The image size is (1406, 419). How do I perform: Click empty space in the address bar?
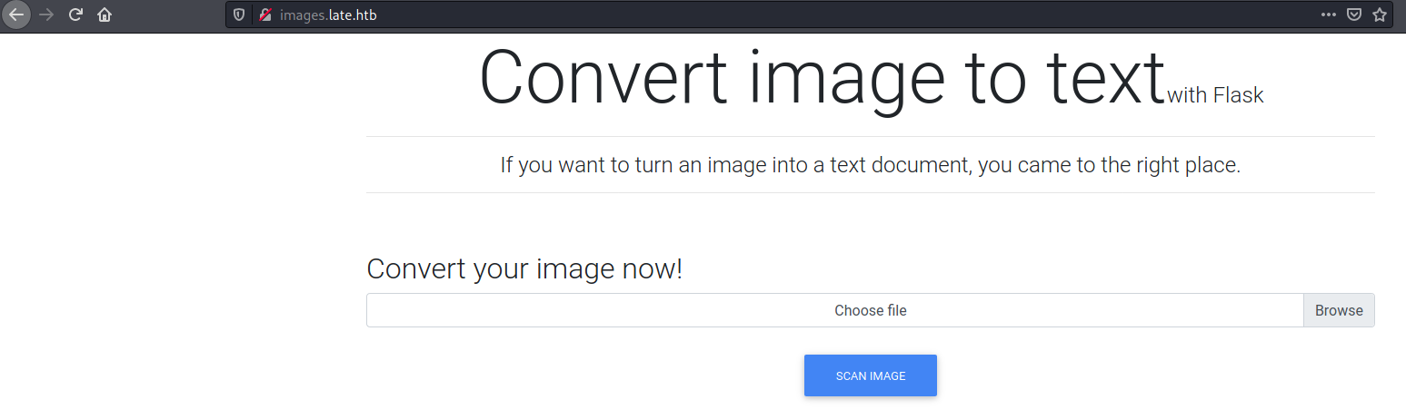pyautogui.click(x=818, y=15)
